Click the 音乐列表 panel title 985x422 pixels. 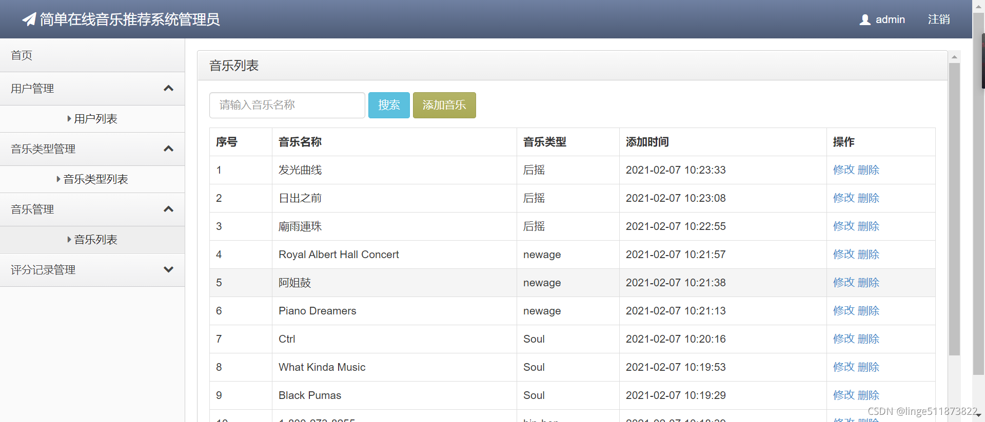234,66
